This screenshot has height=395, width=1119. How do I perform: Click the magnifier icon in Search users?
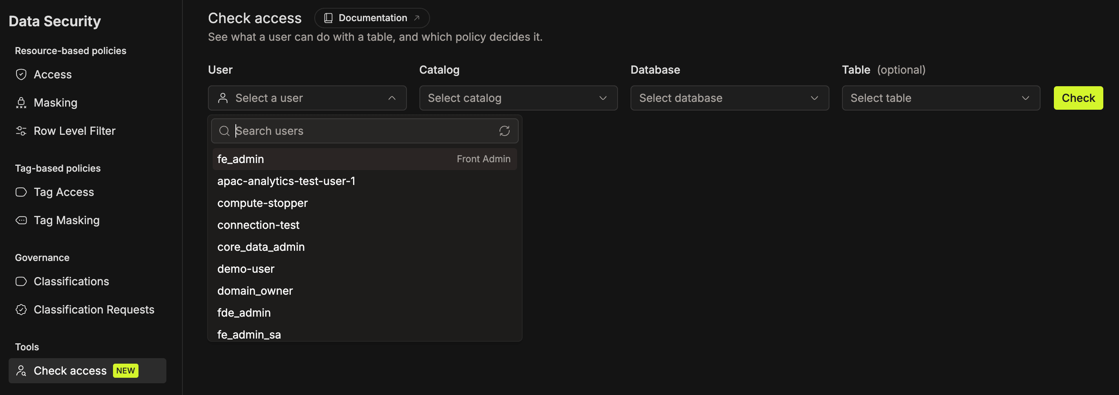tap(224, 131)
